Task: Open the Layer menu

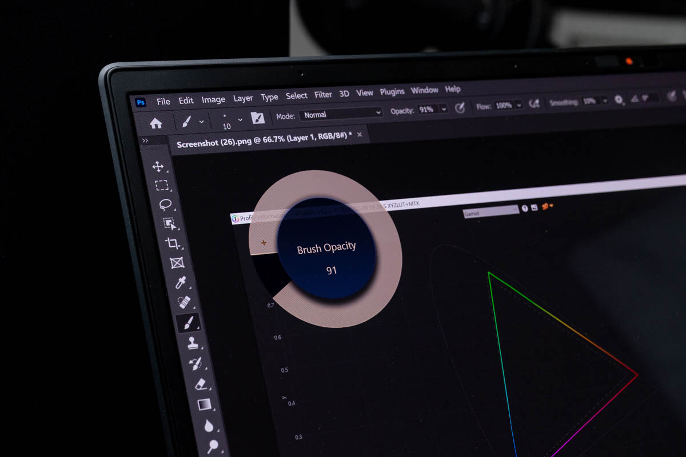Action: coord(243,98)
